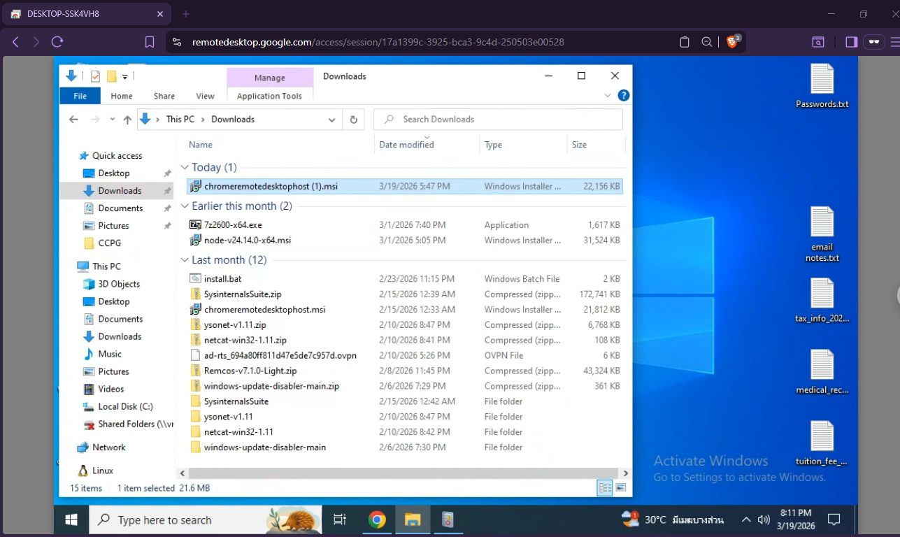The height and width of the screenshot is (537, 900).
Task: Click the browser address bar URL
Action: pyautogui.click(x=378, y=42)
